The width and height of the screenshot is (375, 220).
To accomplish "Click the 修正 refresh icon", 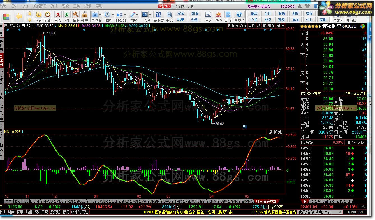I will 38,14.
